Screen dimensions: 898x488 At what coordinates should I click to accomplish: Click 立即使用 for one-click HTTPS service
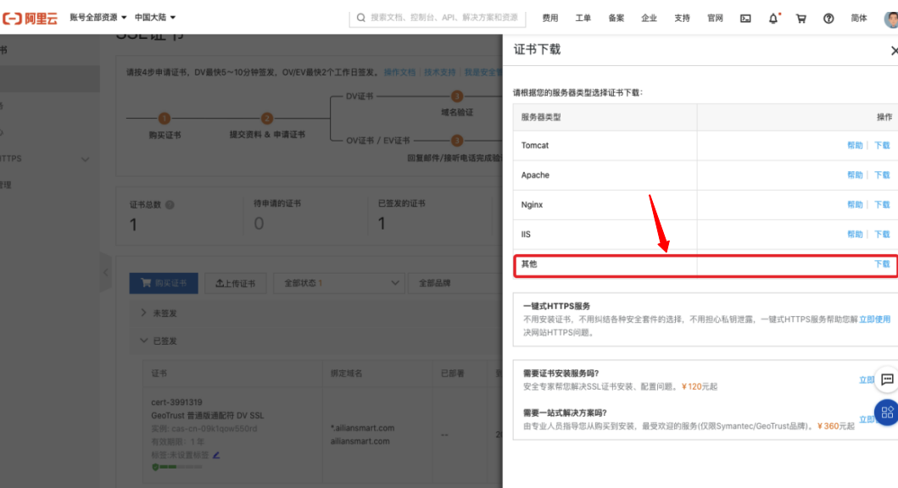(x=874, y=319)
